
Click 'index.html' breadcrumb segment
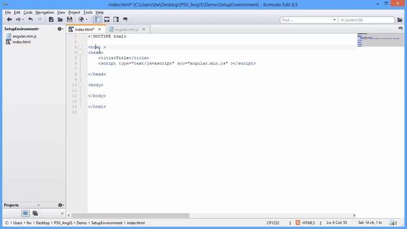click(x=135, y=223)
